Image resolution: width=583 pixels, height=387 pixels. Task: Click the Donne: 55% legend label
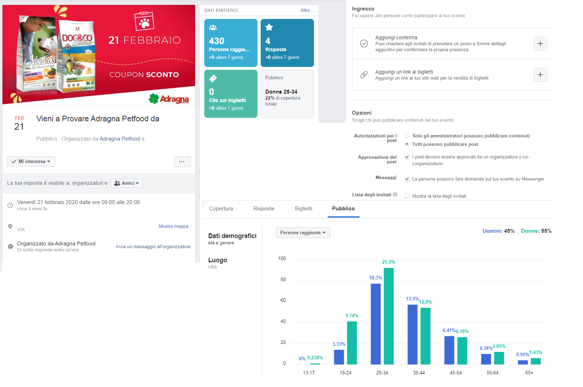click(x=536, y=231)
